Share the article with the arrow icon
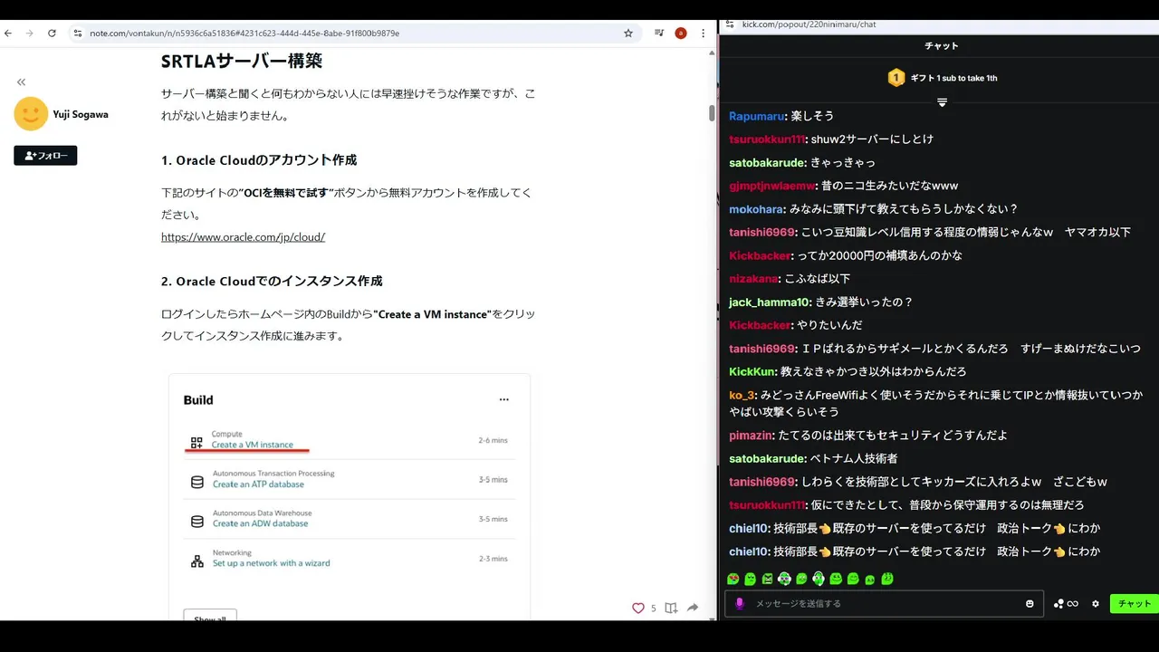 click(693, 608)
